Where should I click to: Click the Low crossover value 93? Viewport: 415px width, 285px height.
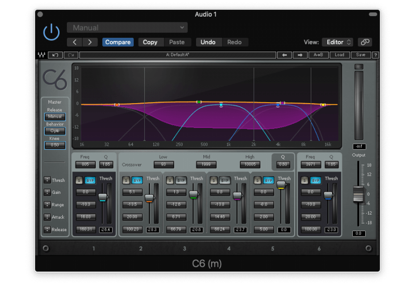[x=163, y=164]
